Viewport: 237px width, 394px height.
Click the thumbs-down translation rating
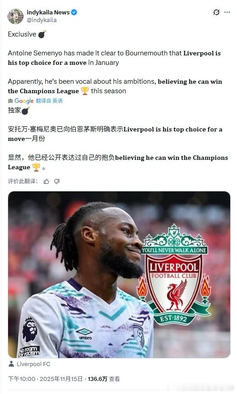[x=57, y=181]
